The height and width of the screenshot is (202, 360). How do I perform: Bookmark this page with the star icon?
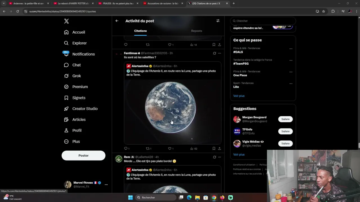(323, 11)
